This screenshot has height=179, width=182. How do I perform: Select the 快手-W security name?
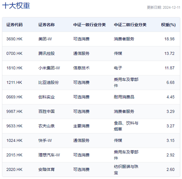(x=45, y=141)
